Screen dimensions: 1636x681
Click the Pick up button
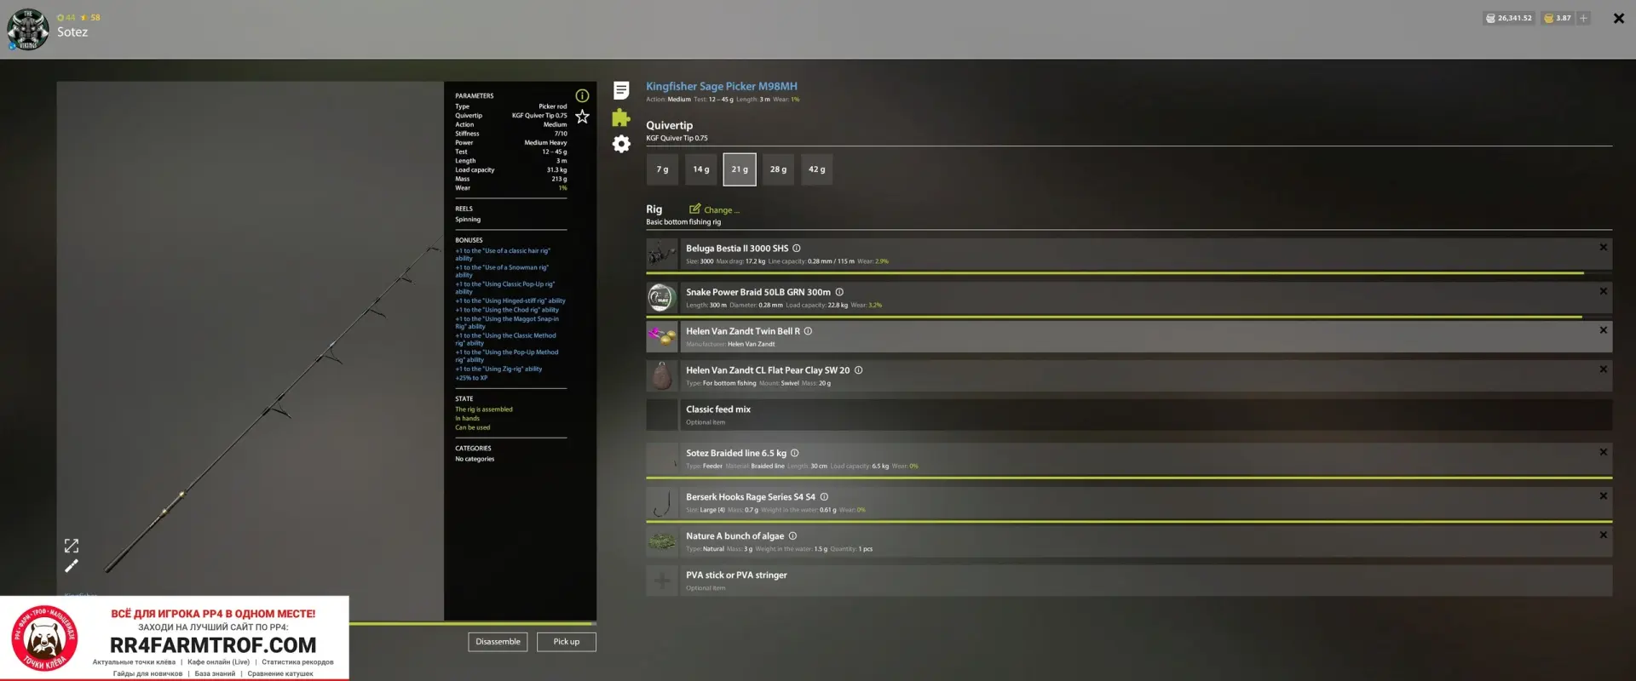[566, 642]
